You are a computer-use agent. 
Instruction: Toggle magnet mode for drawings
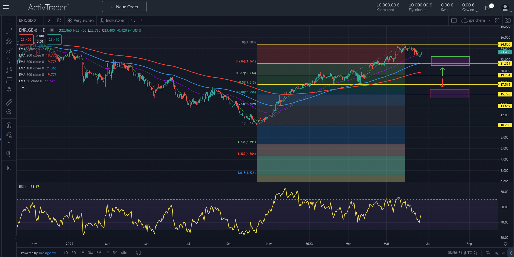click(x=9, y=125)
